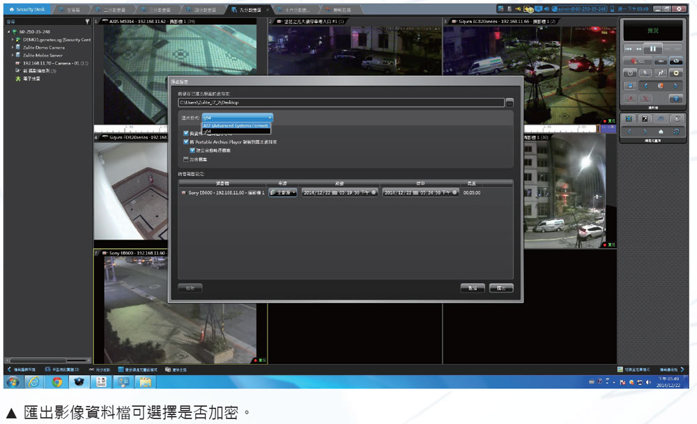Click the blue four-arrows tile icon
Screen dimensions: 697x424
coord(629,119)
